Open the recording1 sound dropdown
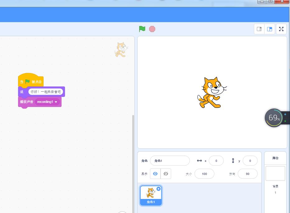290x213 pixels. click(x=47, y=102)
